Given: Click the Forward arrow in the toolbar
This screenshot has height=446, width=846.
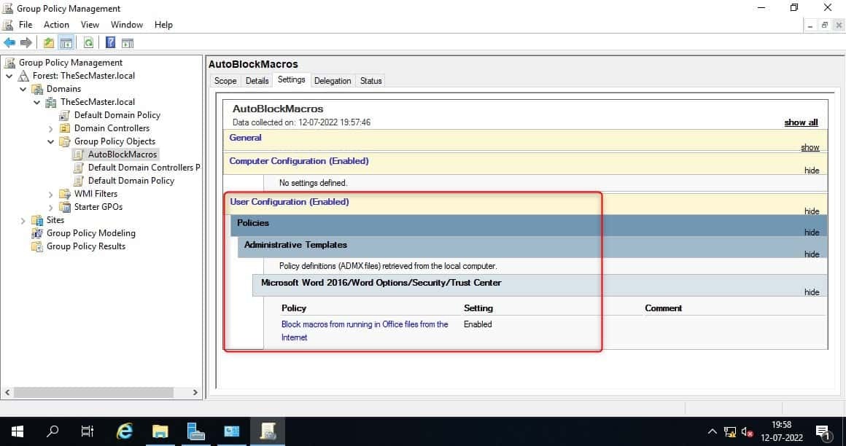Looking at the screenshot, I should tap(26, 42).
